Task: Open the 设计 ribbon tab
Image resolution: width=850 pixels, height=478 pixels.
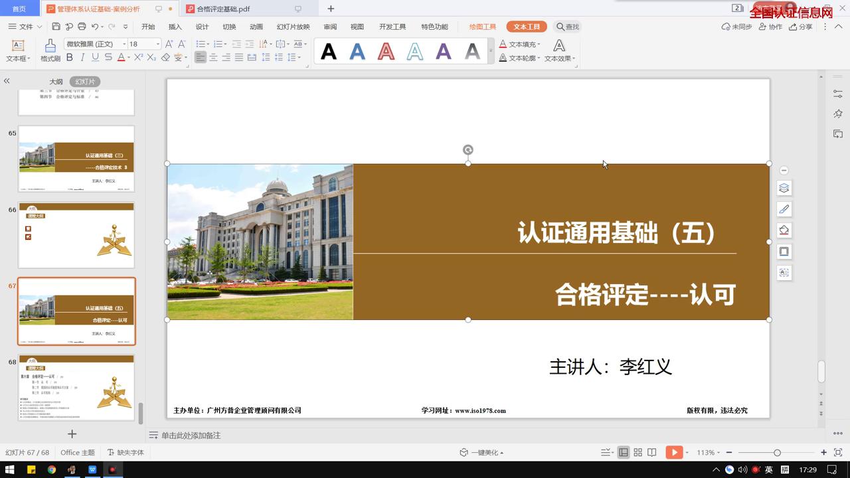Action: 202,27
